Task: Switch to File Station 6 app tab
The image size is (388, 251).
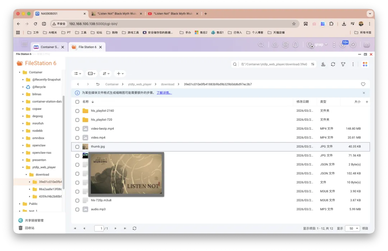Action: [x=87, y=47]
